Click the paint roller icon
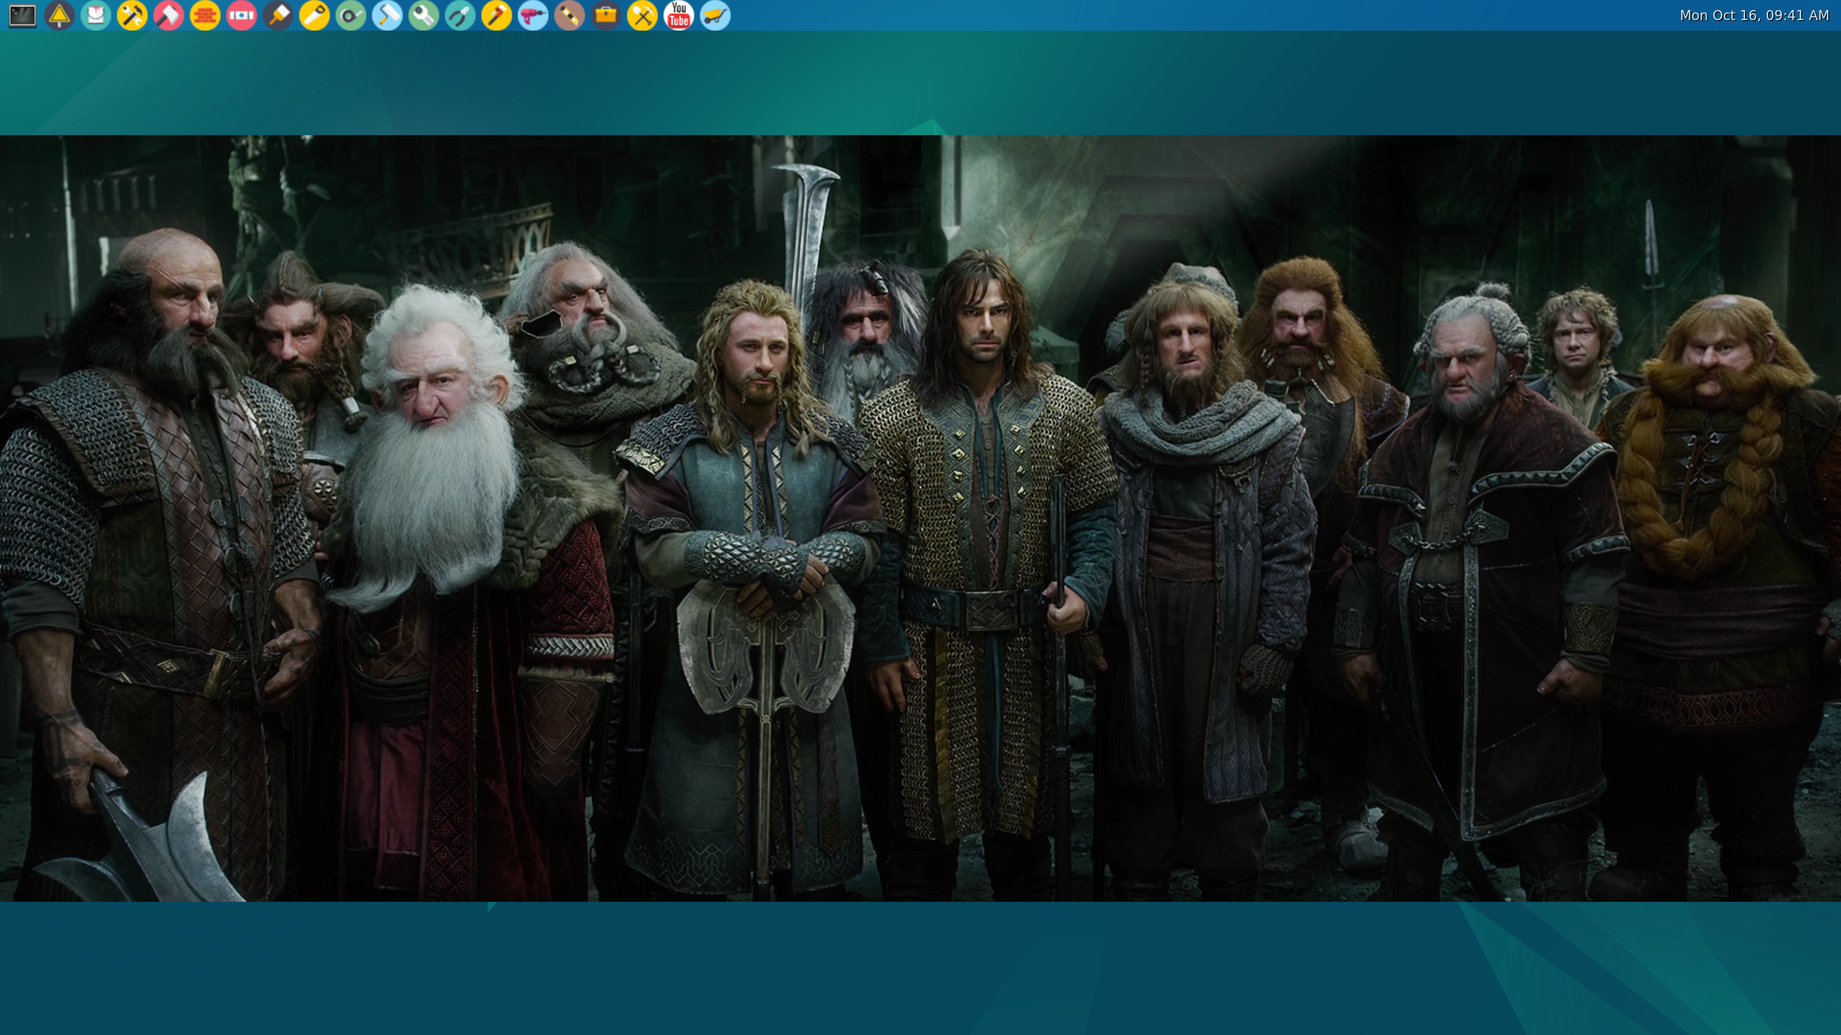 coord(387,15)
